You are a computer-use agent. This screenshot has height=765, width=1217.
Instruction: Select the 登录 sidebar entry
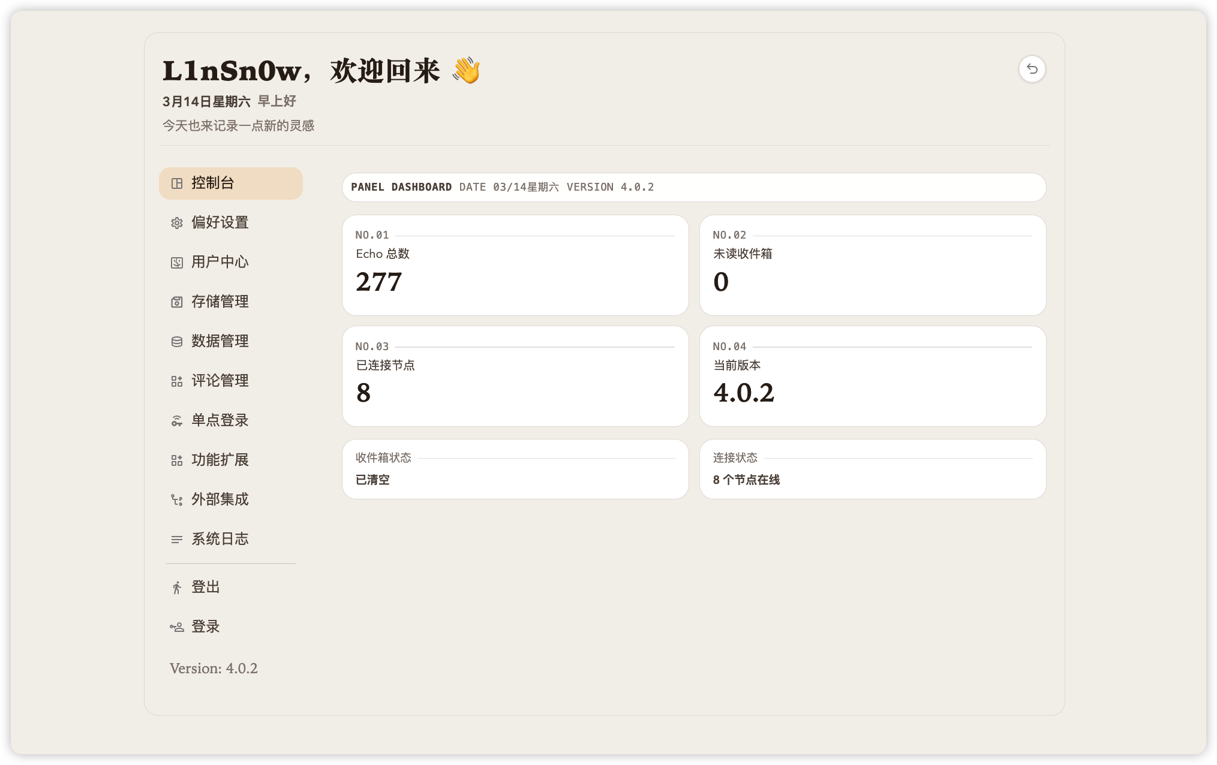click(205, 627)
